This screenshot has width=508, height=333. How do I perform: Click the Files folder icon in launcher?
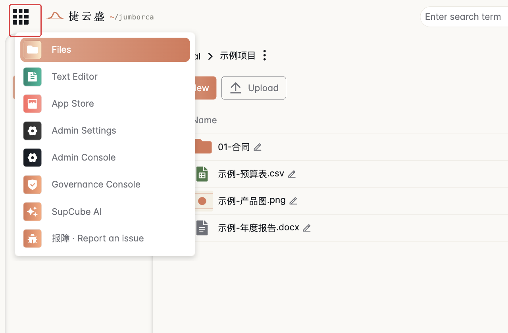pos(33,50)
